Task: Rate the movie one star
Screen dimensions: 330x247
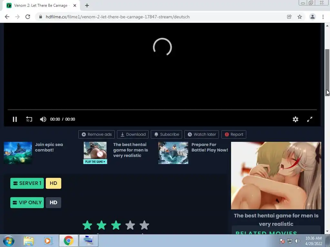Action: [x=87, y=225]
